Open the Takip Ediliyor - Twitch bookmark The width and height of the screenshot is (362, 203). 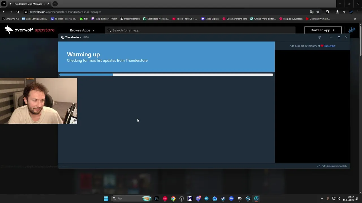click(x=104, y=19)
